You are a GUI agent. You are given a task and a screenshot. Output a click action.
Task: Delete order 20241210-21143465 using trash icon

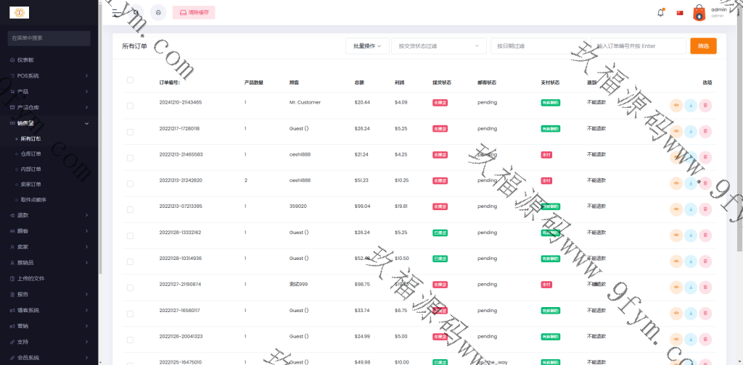(x=705, y=105)
